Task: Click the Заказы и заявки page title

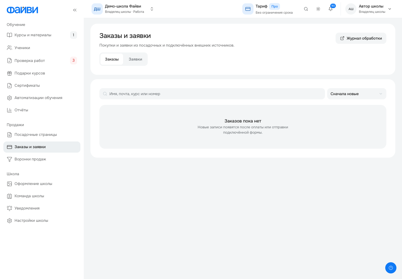Action: [x=125, y=36]
